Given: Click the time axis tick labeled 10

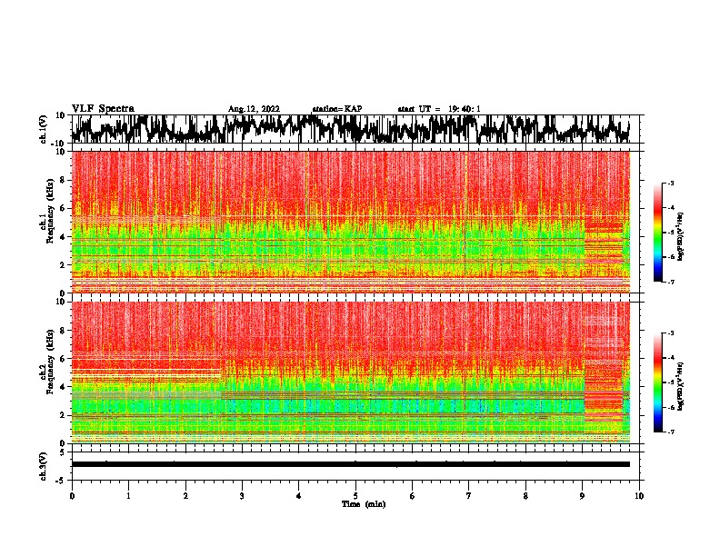Looking at the screenshot, I should [x=639, y=496].
